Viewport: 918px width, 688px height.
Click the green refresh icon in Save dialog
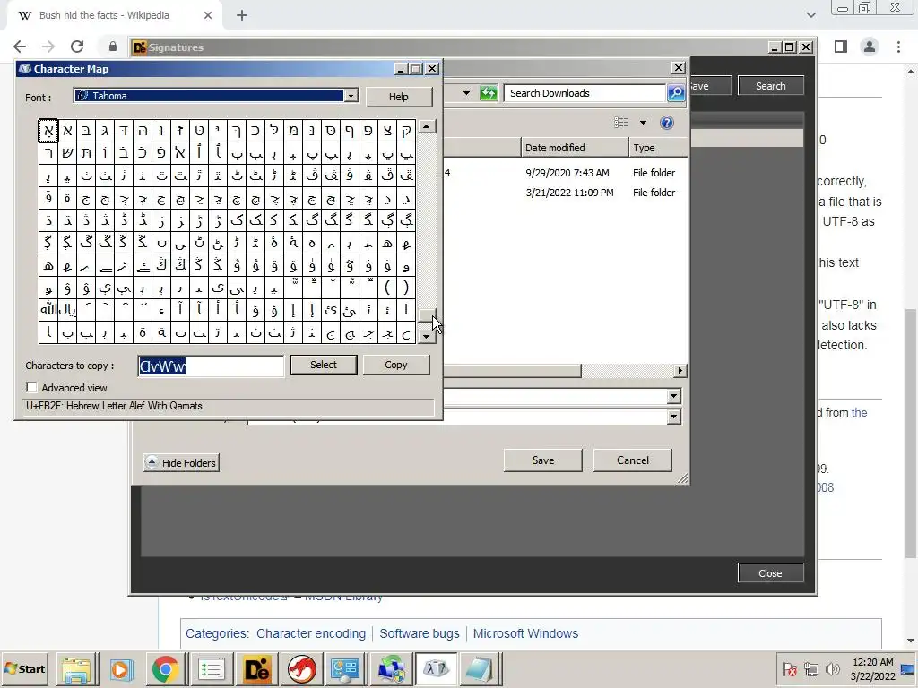coord(489,93)
